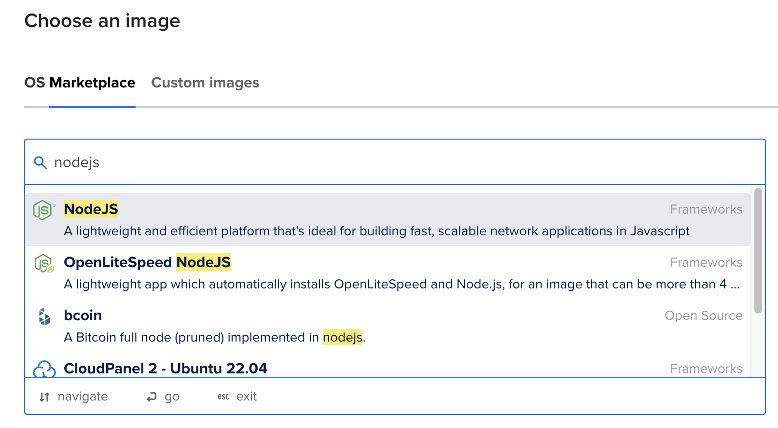778x428 pixels.
Task: Click the CloudPanel cloud logo icon
Action: point(44,370)
